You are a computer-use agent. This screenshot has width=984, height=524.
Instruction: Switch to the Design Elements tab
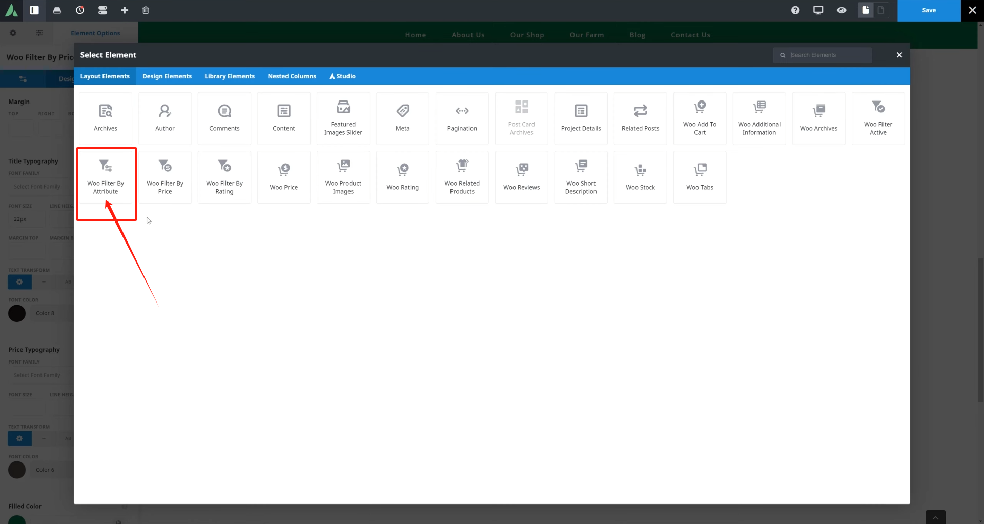167,76
